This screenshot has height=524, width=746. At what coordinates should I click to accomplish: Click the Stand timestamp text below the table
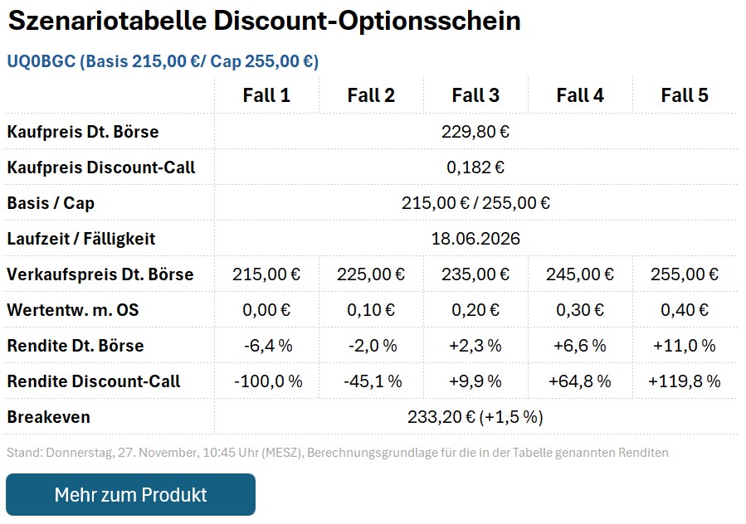tap(336, 453)
